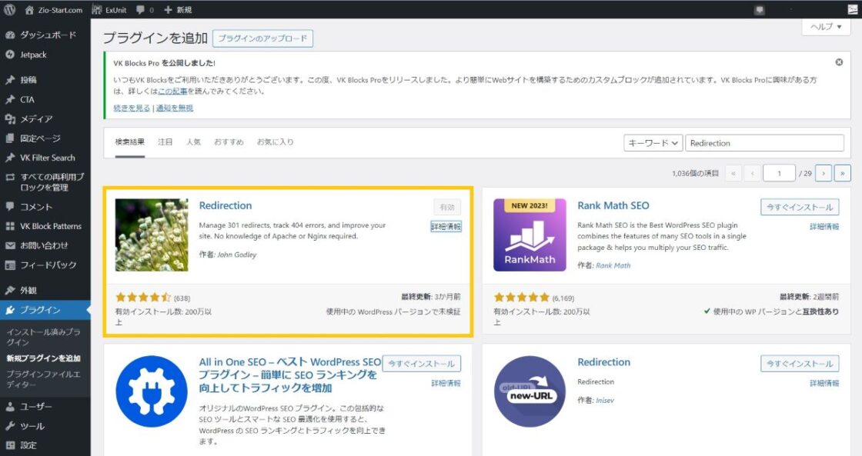
Task: Select the 設定 sidebar icon
Action: [11, 444]
